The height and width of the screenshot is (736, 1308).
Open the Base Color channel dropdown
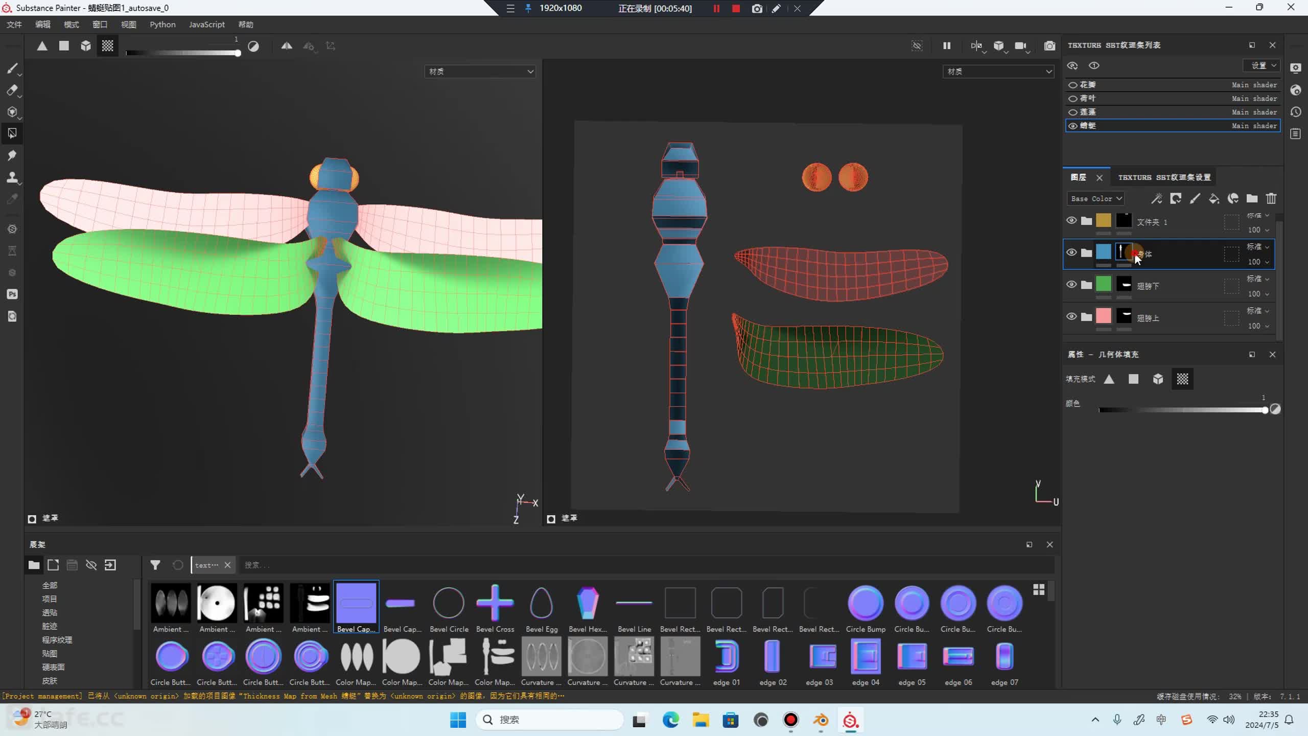tap(1095, 198)
